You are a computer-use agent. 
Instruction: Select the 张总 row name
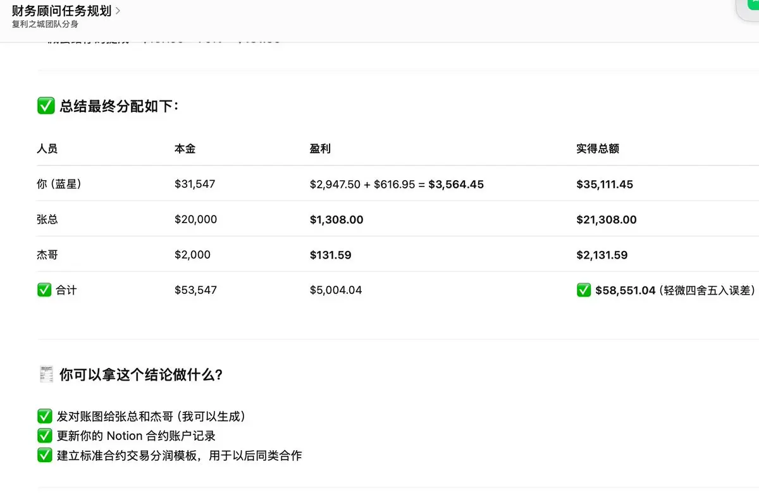coord(47,220)
